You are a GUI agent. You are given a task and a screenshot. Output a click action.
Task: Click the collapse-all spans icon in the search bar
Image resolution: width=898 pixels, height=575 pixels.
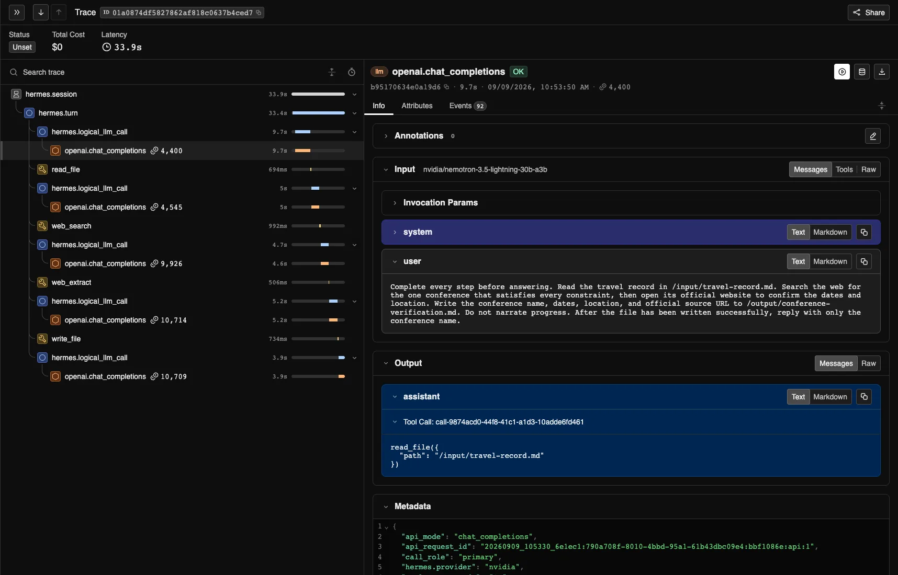332,72
